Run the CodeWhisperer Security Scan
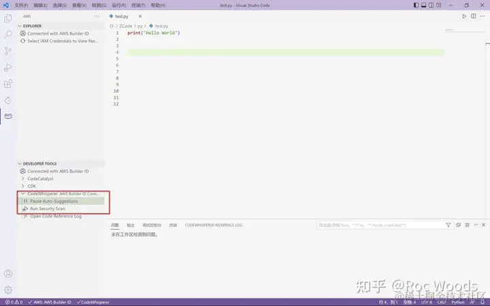The height and width of the screenshot is (306, 490). 61,209
